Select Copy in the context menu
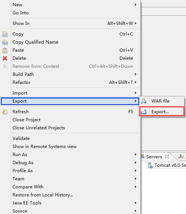Screen dimensions: 186x214 (75, 34)
